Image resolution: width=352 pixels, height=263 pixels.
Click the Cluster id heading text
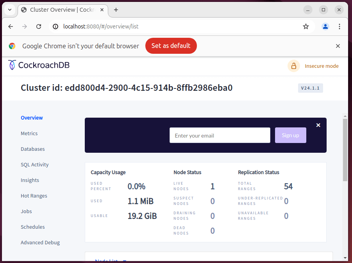127,88
